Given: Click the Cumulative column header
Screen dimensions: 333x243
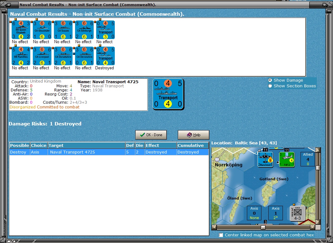Looking at the screenshot, I should (193, 145).
